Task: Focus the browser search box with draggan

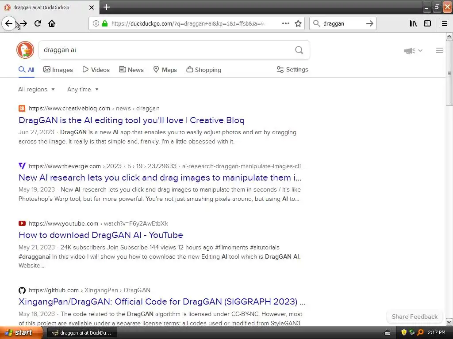Action: coord(342,24)
